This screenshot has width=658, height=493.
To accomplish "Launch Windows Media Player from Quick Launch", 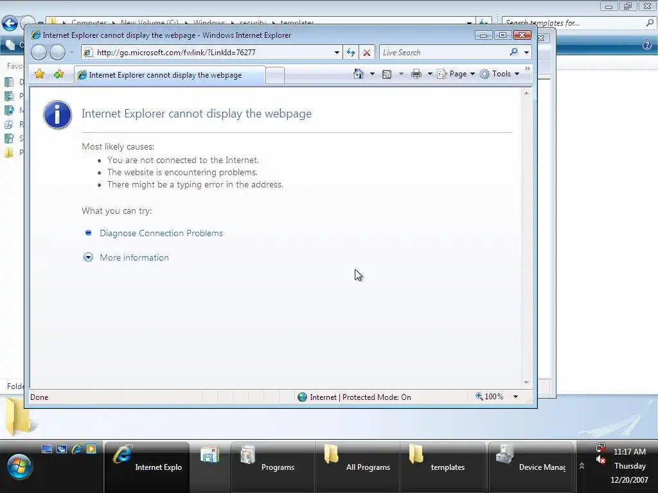I will (x=91, y=449).
